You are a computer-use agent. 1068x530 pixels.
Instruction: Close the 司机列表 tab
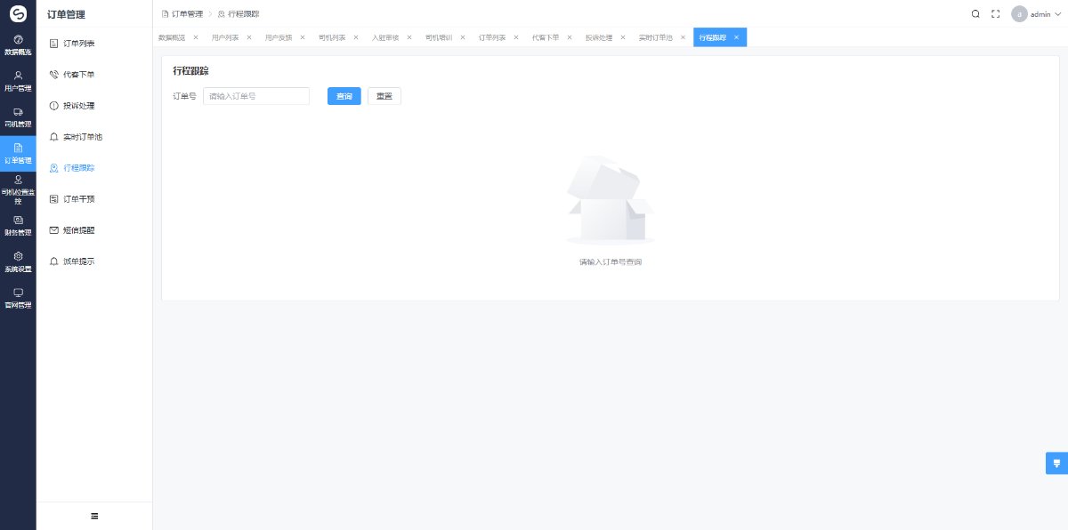[356, 37]
